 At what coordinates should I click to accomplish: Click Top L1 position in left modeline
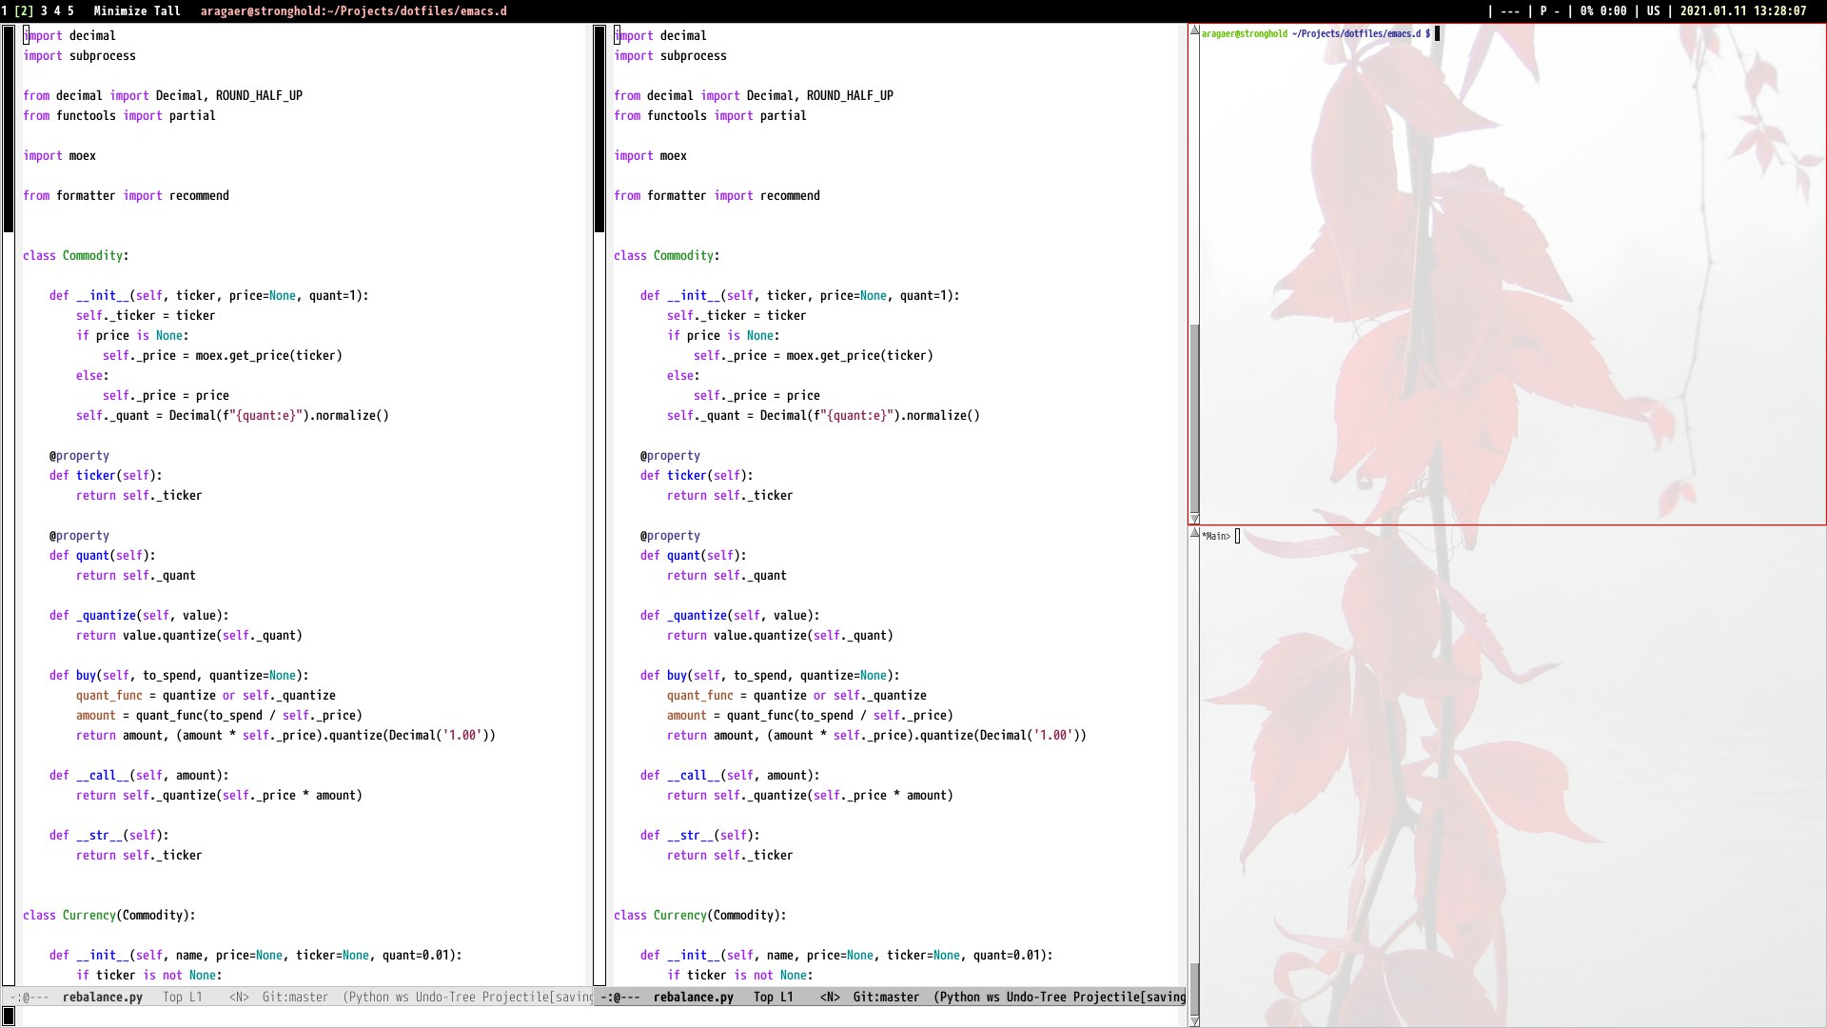[x=183, y=998]
